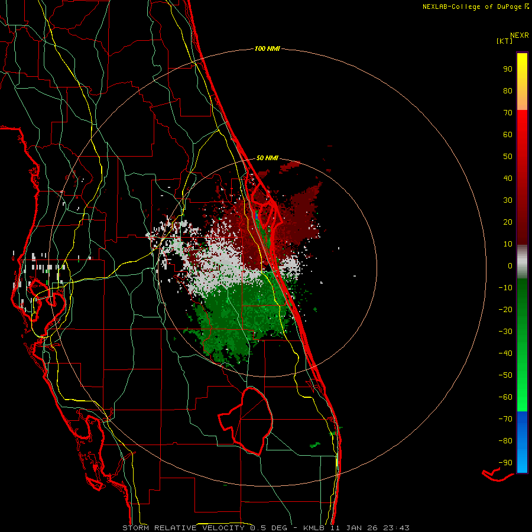Click the blue bottom segment of the color bar

[x=522, y=442]
